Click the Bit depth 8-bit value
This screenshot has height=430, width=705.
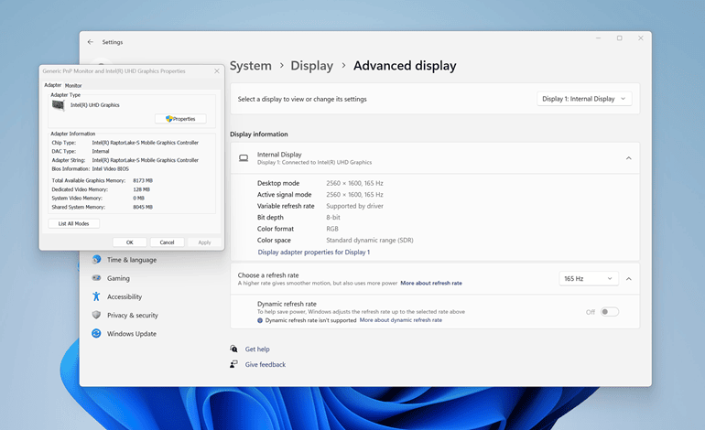coord(333,218)
